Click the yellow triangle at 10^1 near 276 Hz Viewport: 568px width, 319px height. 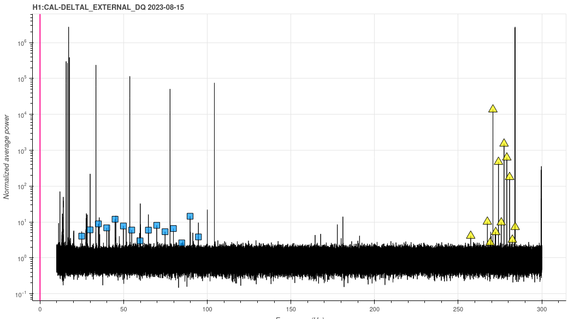[501, 222]
